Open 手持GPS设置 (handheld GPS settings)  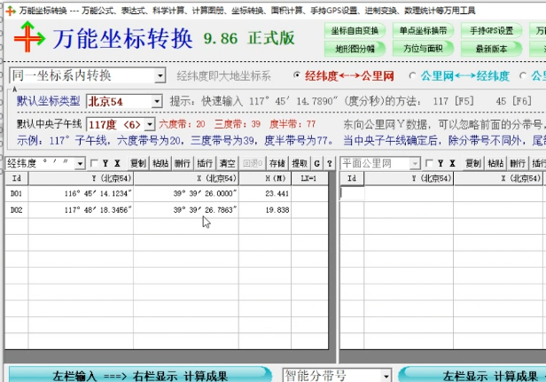[x=491, y=31]
